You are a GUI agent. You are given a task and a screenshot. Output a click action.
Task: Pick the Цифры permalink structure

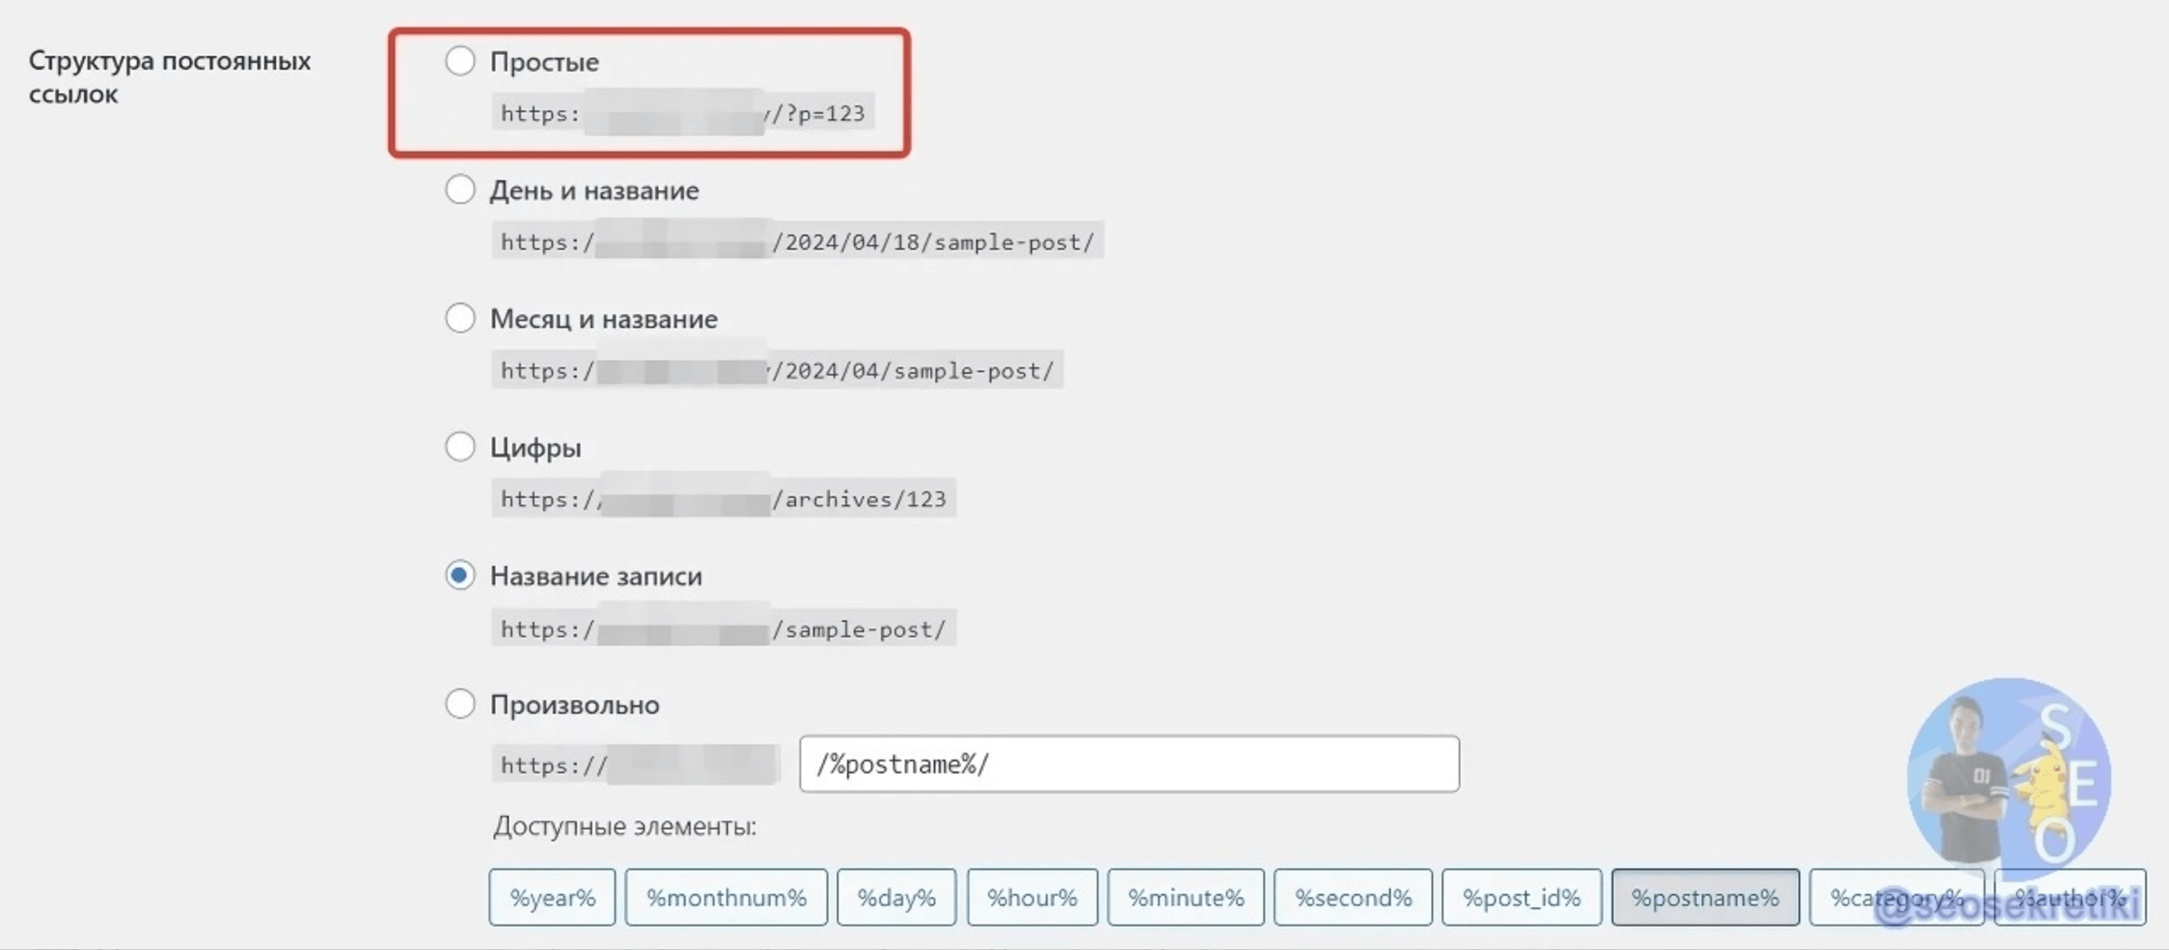[x=460, y=447]
